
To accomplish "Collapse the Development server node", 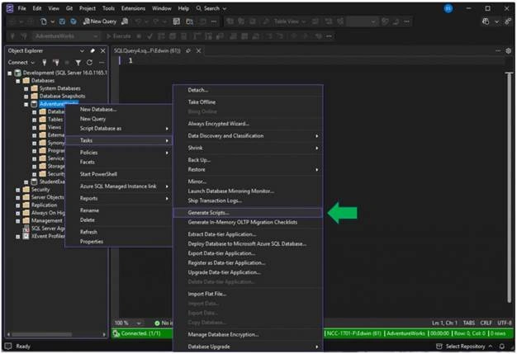I will pyautogui.click(x=10, y=73).
